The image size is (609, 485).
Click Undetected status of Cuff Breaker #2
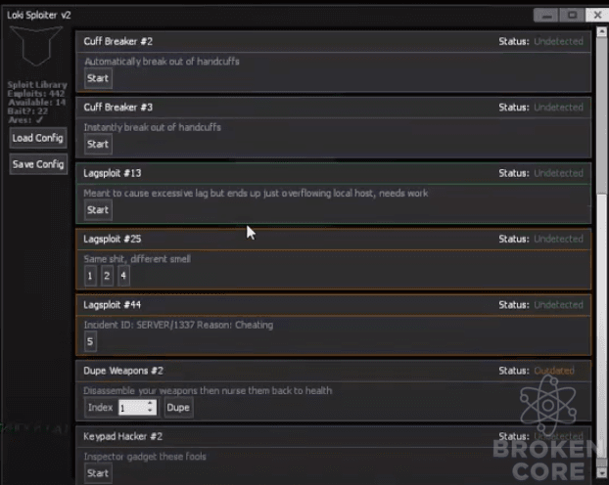[558, 41]
